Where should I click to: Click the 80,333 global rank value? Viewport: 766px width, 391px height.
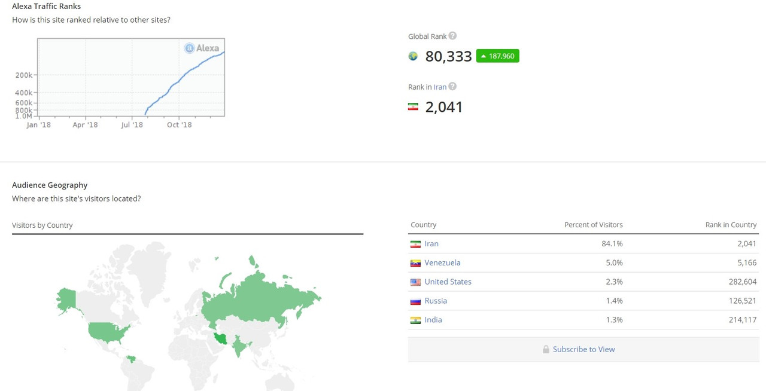[449, 56]
